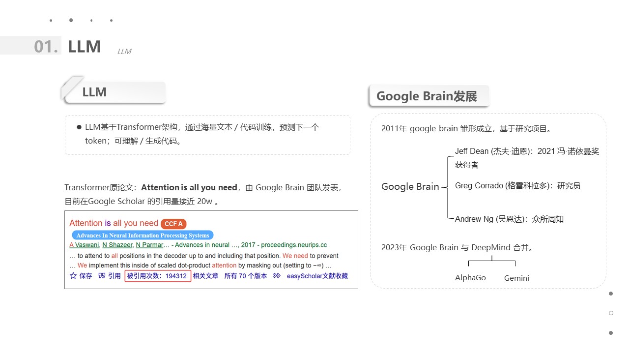
Task: Open author link N Parmar
Action: [x=149, y=245]
